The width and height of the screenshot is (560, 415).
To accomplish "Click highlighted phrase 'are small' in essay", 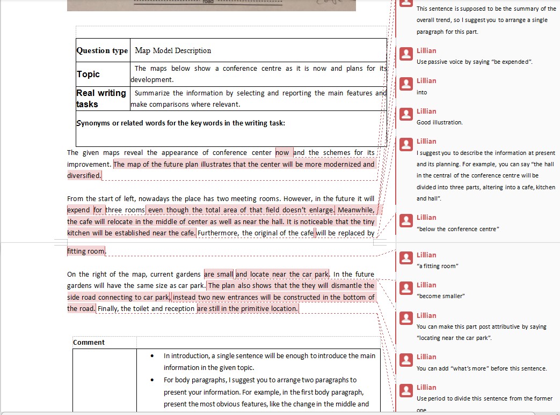I will pos(218,274).
